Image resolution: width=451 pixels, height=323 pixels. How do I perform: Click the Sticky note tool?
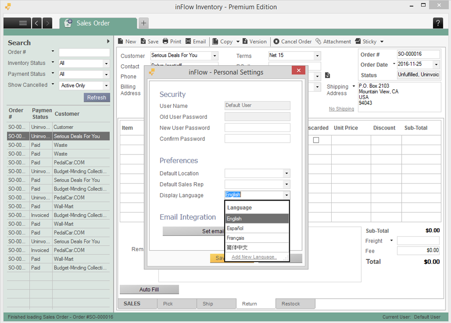(x=366, y=41)
